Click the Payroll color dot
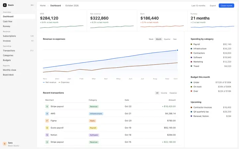This screenshot has width=239, height=149. point(191,44)
